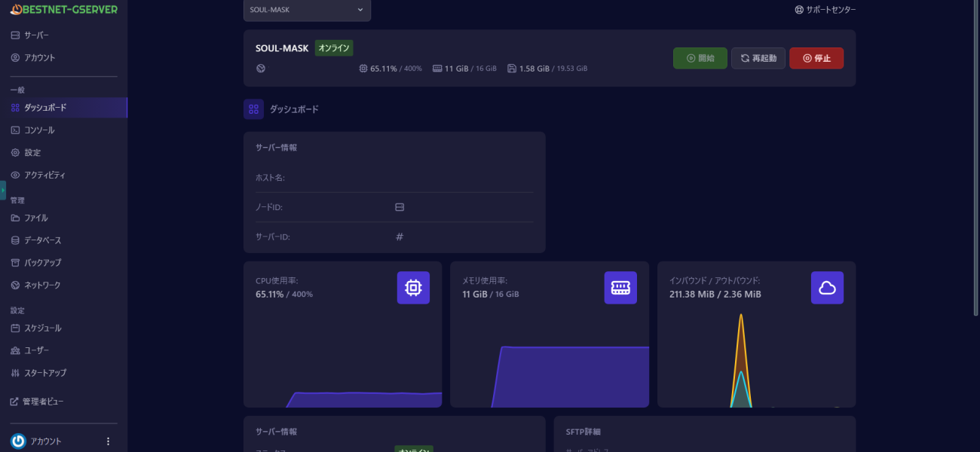
Task: Click the スタートアップ sliders icon
Action: coord(15,373)
